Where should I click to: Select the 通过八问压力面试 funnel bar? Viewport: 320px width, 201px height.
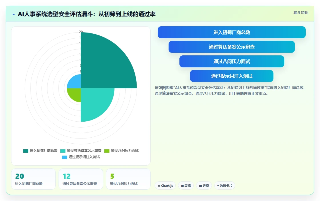(232, 61)
